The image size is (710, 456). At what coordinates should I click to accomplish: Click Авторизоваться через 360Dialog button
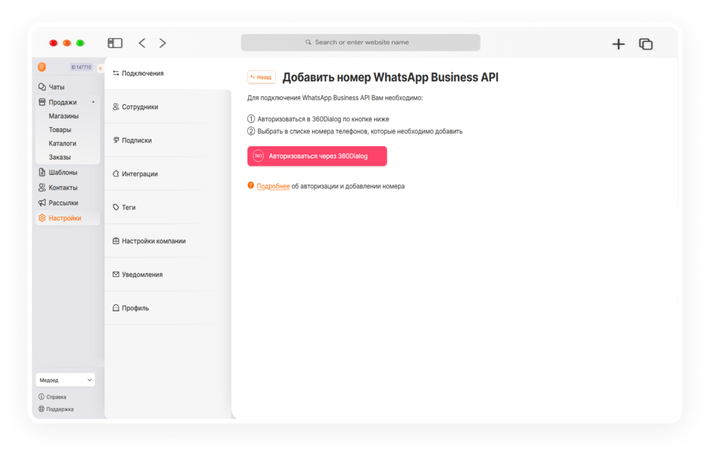(x=317, y=156)
